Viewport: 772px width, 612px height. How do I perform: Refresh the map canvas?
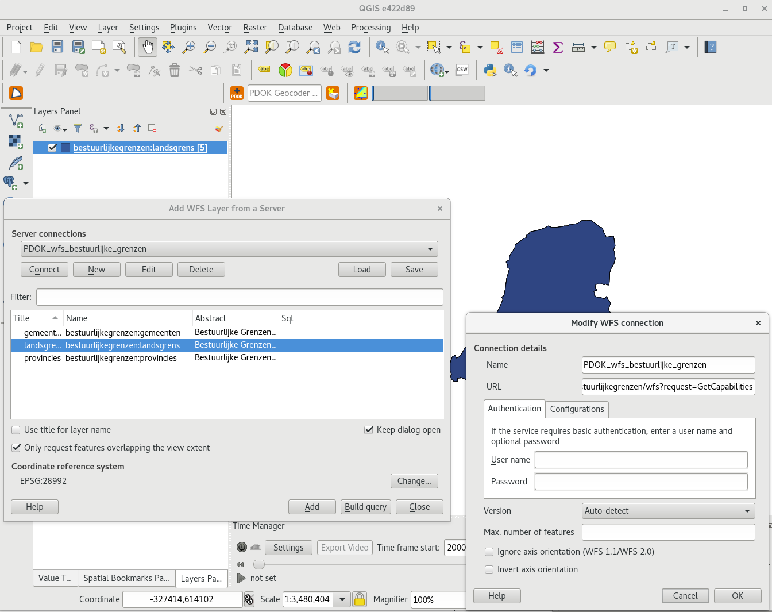354,47
